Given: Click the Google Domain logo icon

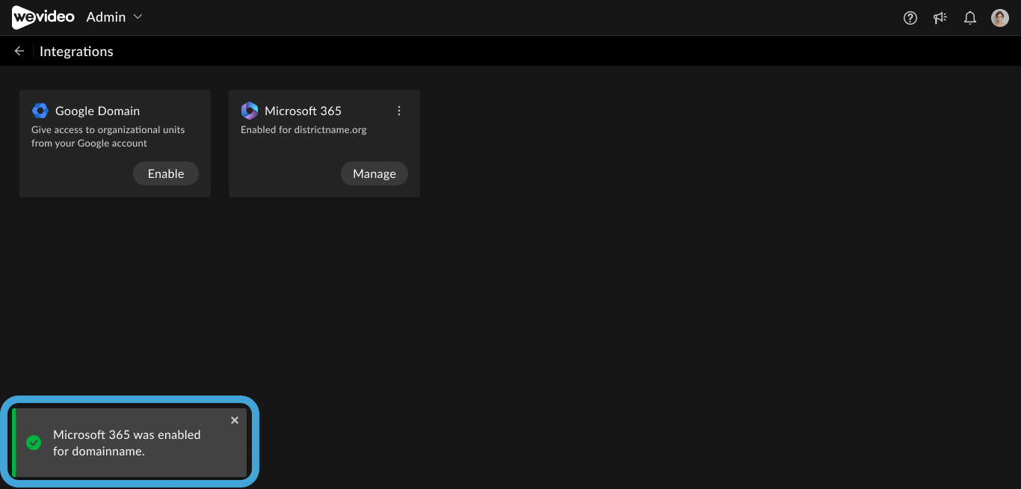Looking at the screenshot, I should (x=40, y=111).
